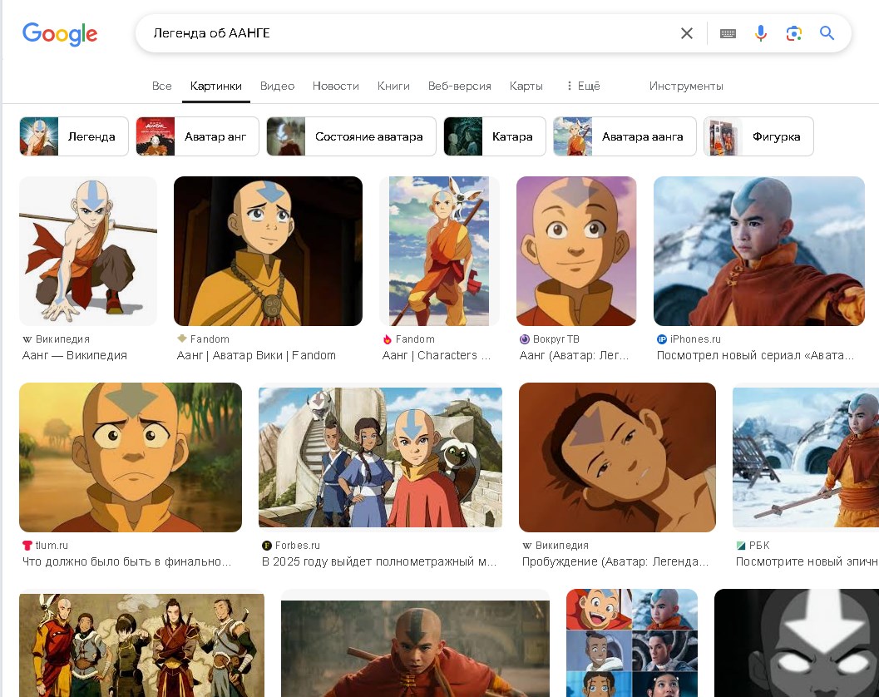Click the Google logo
879x697 pixels.
coord(60,33)
